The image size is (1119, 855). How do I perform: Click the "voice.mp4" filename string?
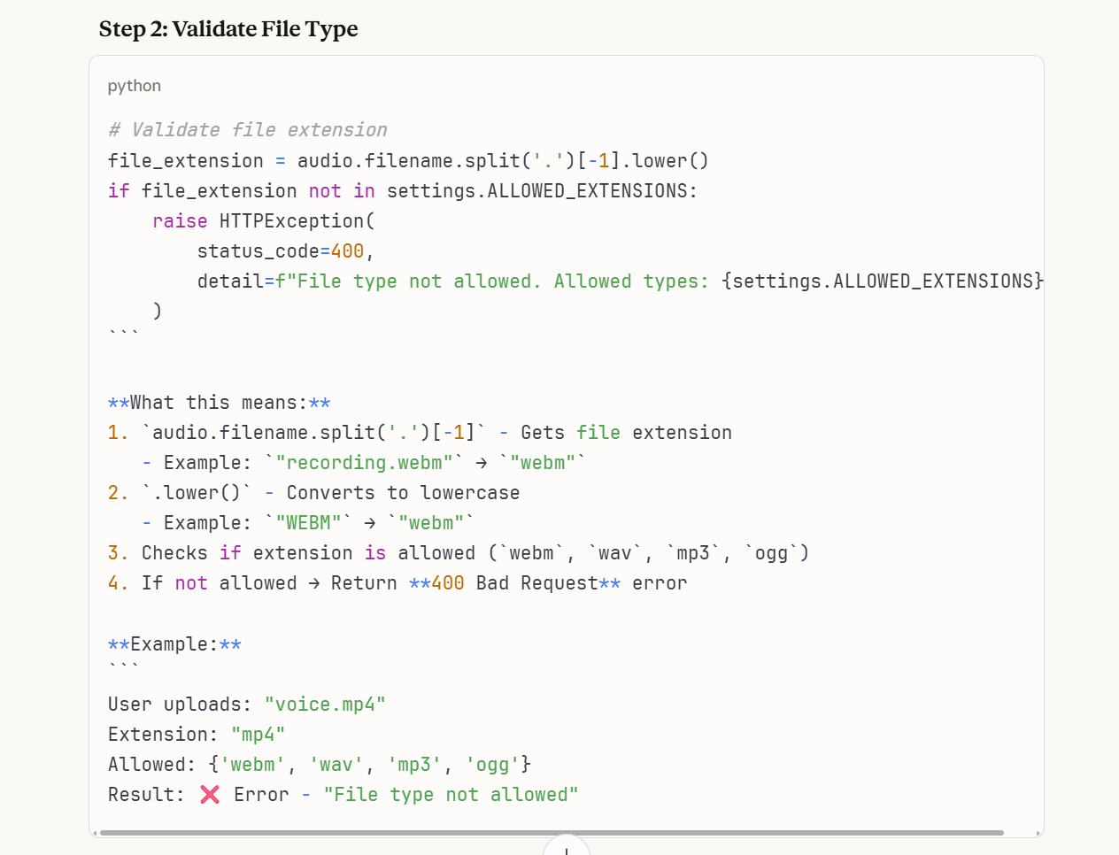(325, 705)
